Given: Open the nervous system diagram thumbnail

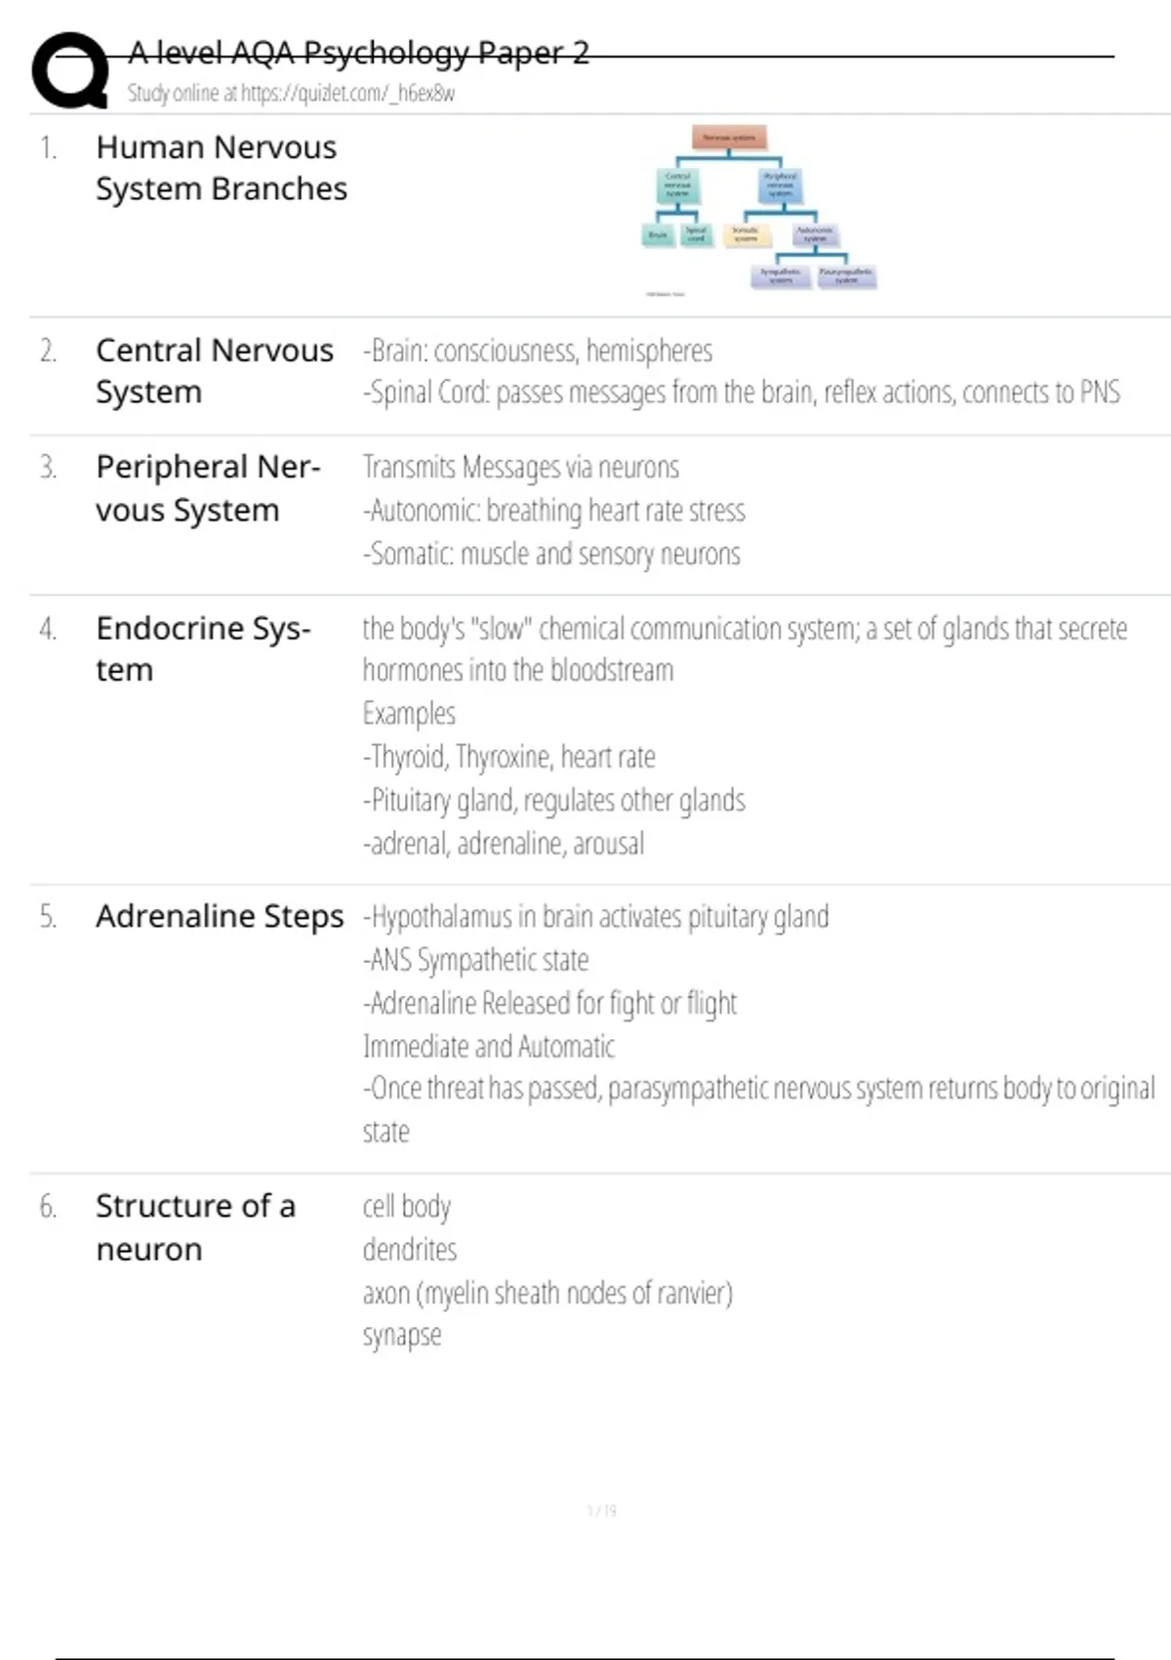Looking at the screenshot, I should 759,209.
